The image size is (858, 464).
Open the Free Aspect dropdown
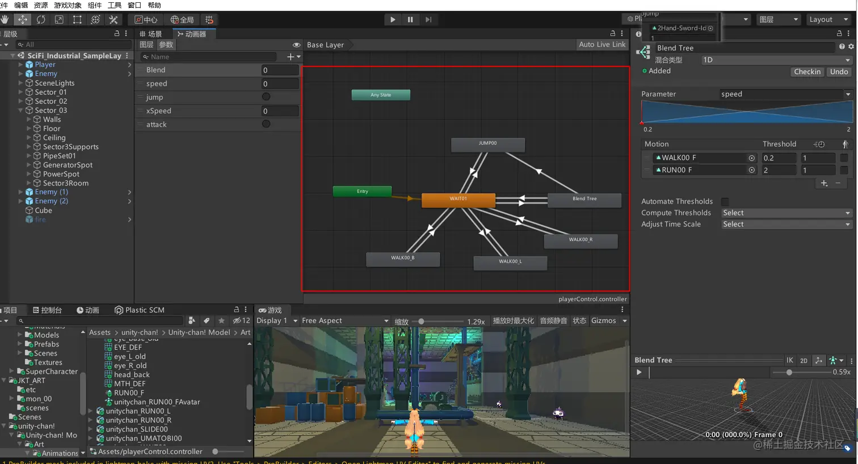(345, 320)
